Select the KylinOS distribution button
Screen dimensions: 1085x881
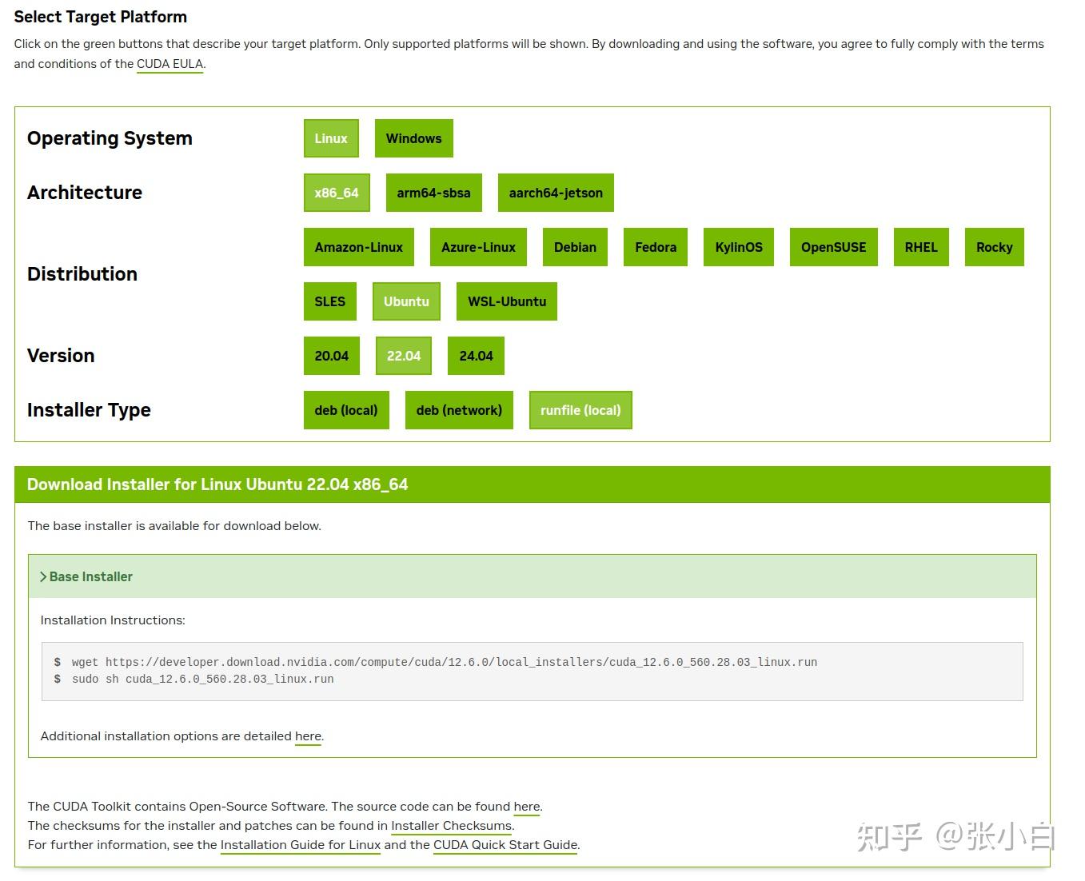tap(739, 247)
